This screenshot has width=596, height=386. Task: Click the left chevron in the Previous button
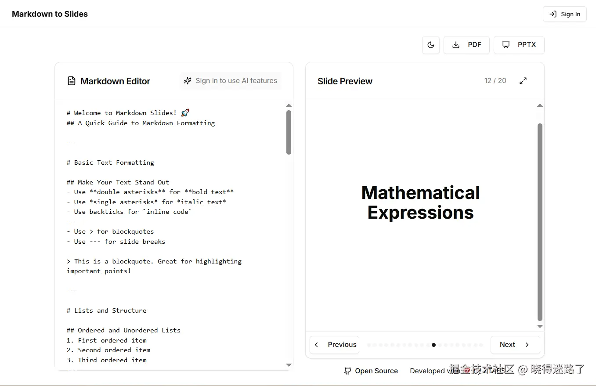click(x=317, y=345)
